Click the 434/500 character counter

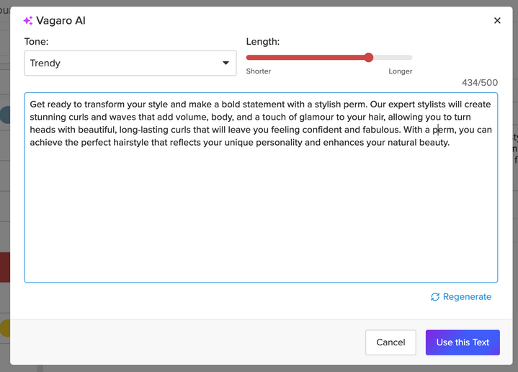480,83
